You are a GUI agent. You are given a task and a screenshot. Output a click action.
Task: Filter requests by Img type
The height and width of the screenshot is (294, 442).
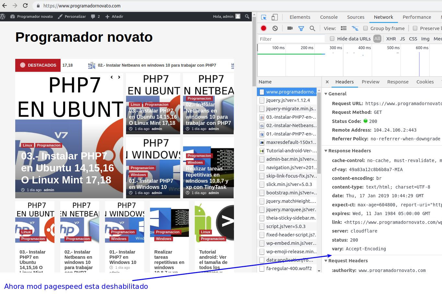coord(425,39)
